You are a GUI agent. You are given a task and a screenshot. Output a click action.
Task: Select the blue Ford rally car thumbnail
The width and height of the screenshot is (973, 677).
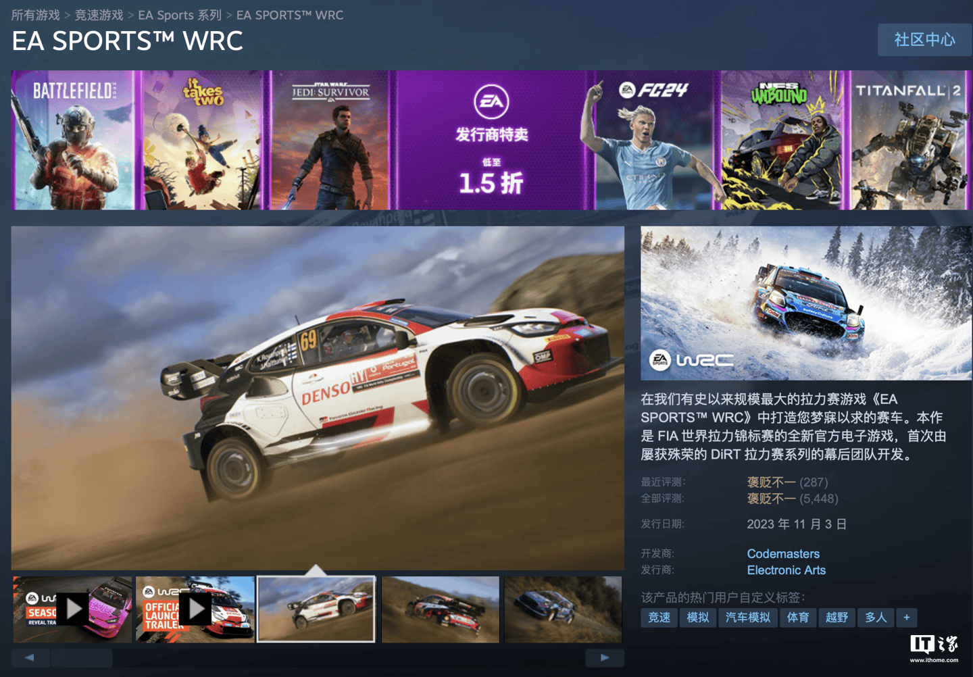563,609
